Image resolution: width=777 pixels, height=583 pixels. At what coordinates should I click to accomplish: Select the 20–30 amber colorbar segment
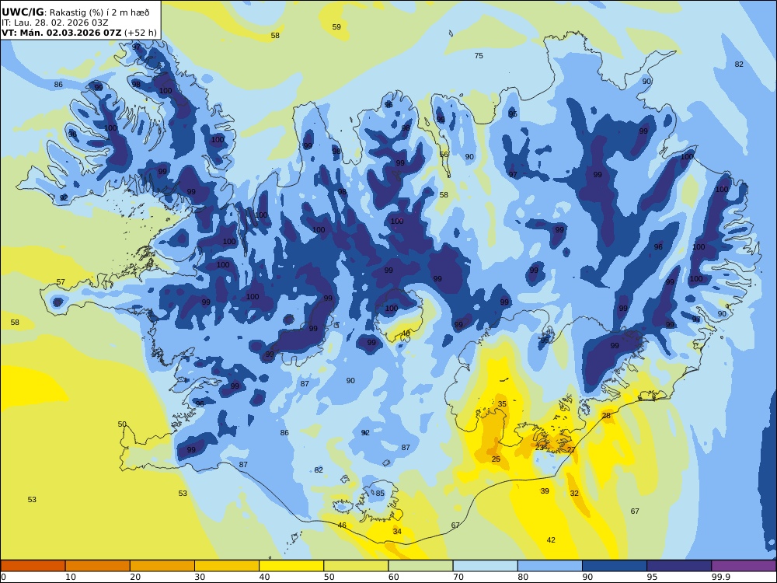162,566
